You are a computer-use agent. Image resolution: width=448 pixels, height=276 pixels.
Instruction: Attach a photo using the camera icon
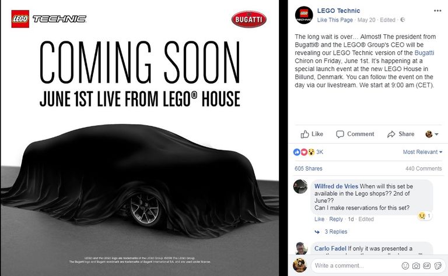coord(416,266)
